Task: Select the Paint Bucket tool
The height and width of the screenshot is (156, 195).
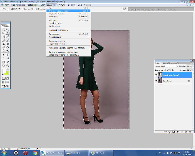Action: point(8,47)
